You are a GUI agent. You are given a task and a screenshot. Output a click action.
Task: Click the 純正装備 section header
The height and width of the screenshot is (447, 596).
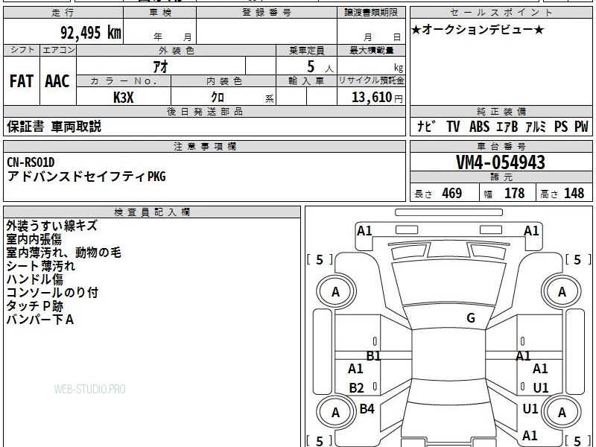tap(501, 111)
